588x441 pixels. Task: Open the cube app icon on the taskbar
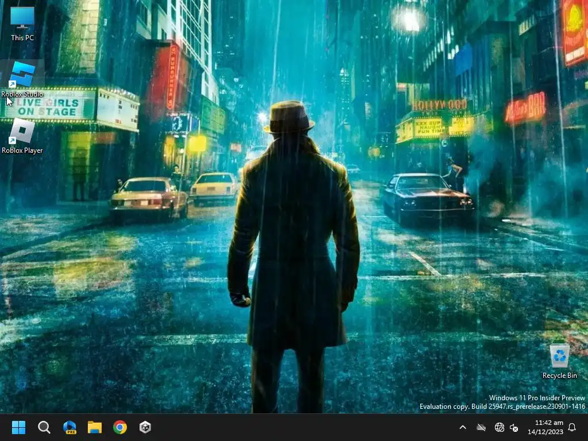pyautogui.click(x=145, y=427)
